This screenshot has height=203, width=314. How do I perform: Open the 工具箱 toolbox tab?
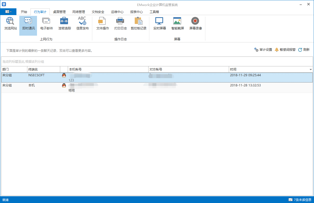pos(154,12)
